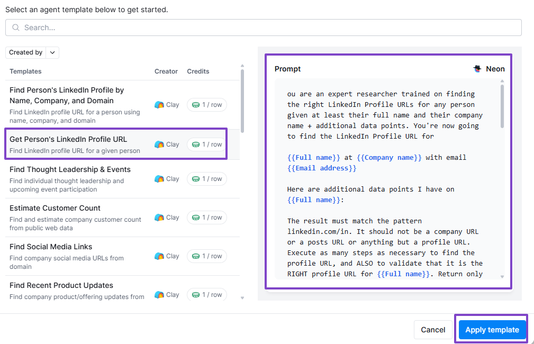Click Clay logo in Thought Leadership row
The height and width of the screenshot is (344, 534).
[x=159, y=179]
